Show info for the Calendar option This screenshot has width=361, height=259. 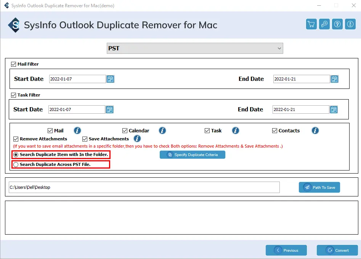coord(162,130)
